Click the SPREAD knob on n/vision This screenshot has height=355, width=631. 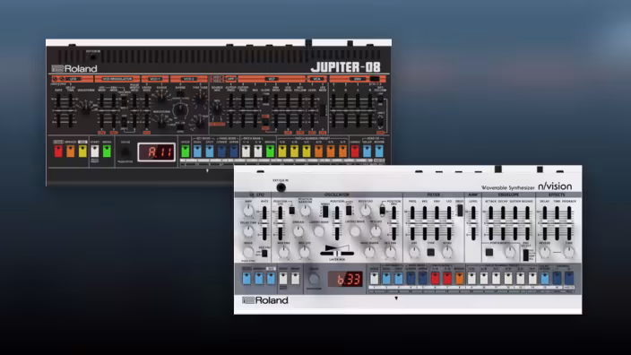pyautogui.click(x=298, y=231)
